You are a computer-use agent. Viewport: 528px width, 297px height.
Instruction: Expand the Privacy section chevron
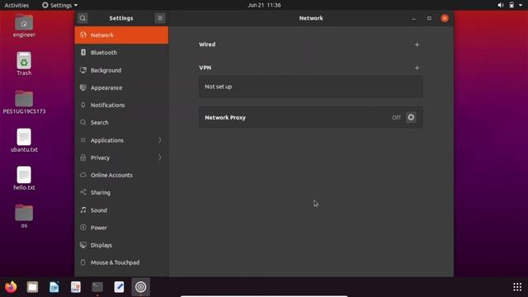click(x=160, y=158)
